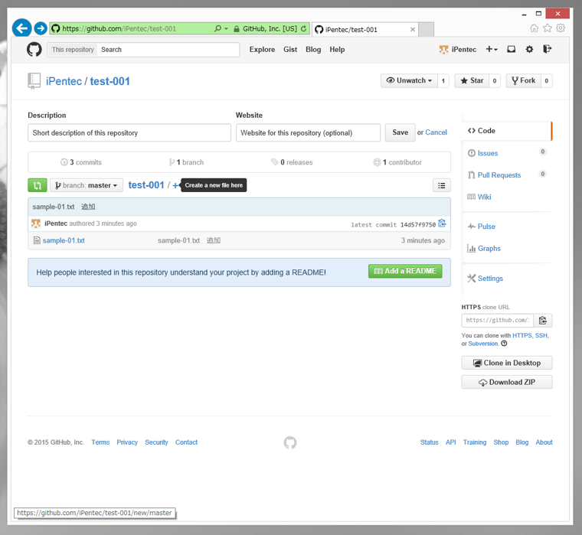Open Gist in top navigation
This screenshot has height=535, width=582.
click(290, 49)
